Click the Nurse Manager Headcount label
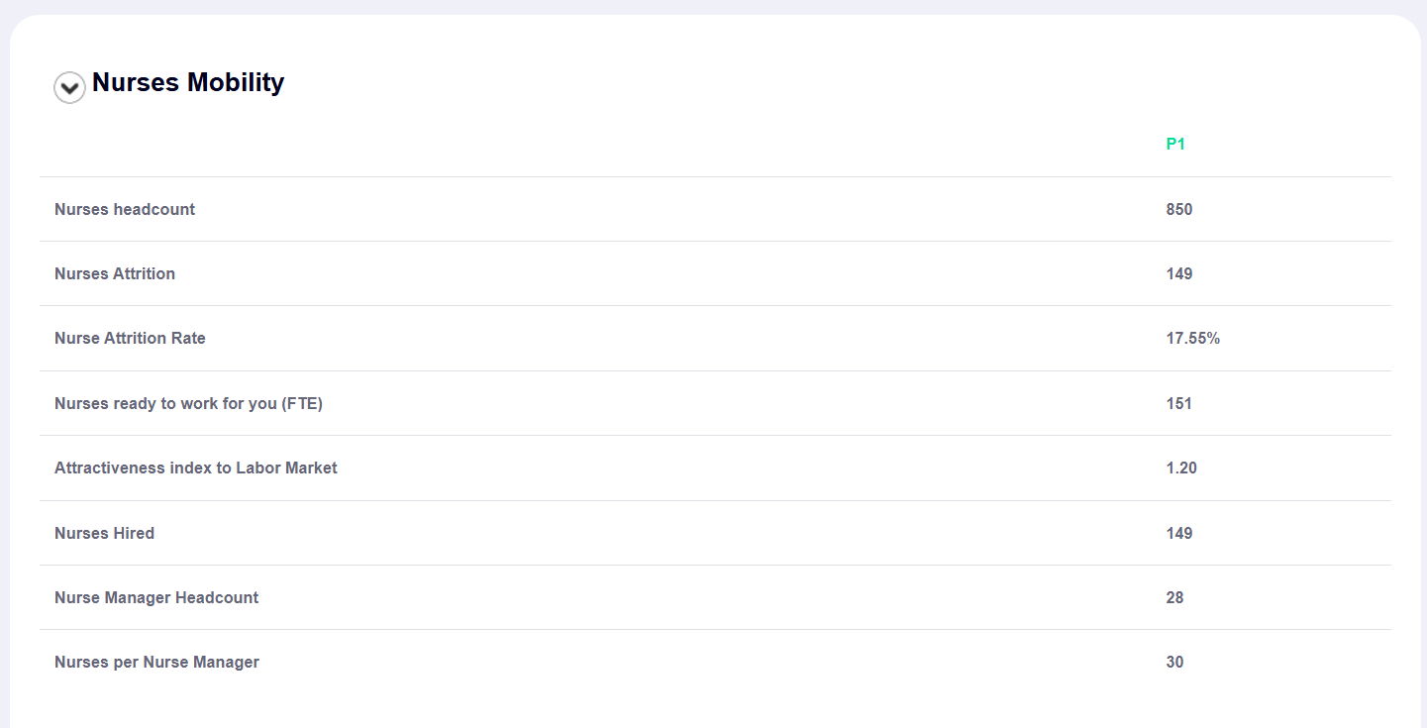The width and height of the screenshot is (1427, 728). point(156,598)
